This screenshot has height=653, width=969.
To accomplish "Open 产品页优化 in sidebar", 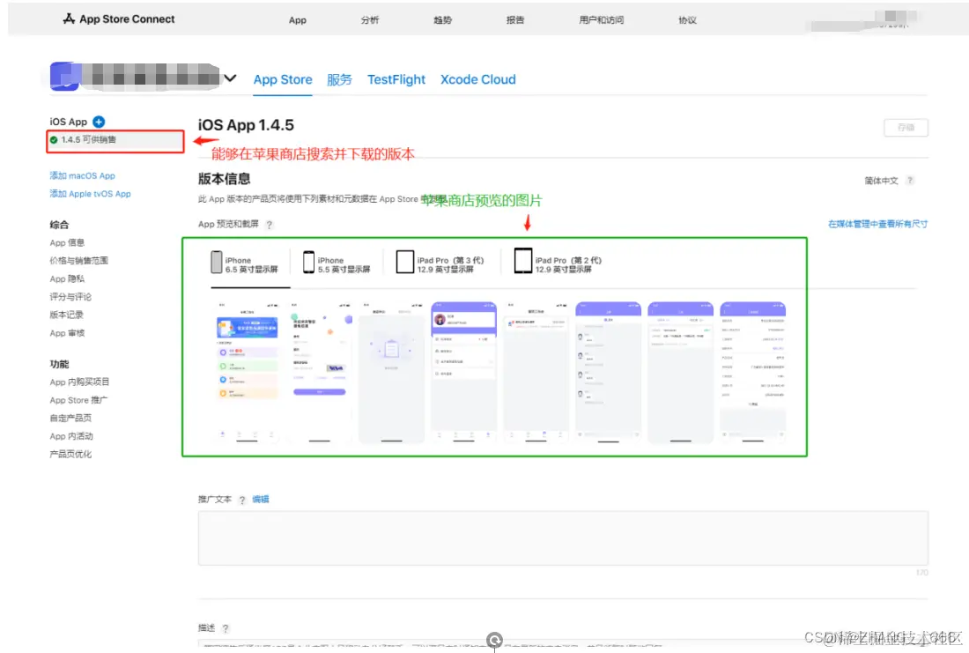I will (x=70, y=455).
